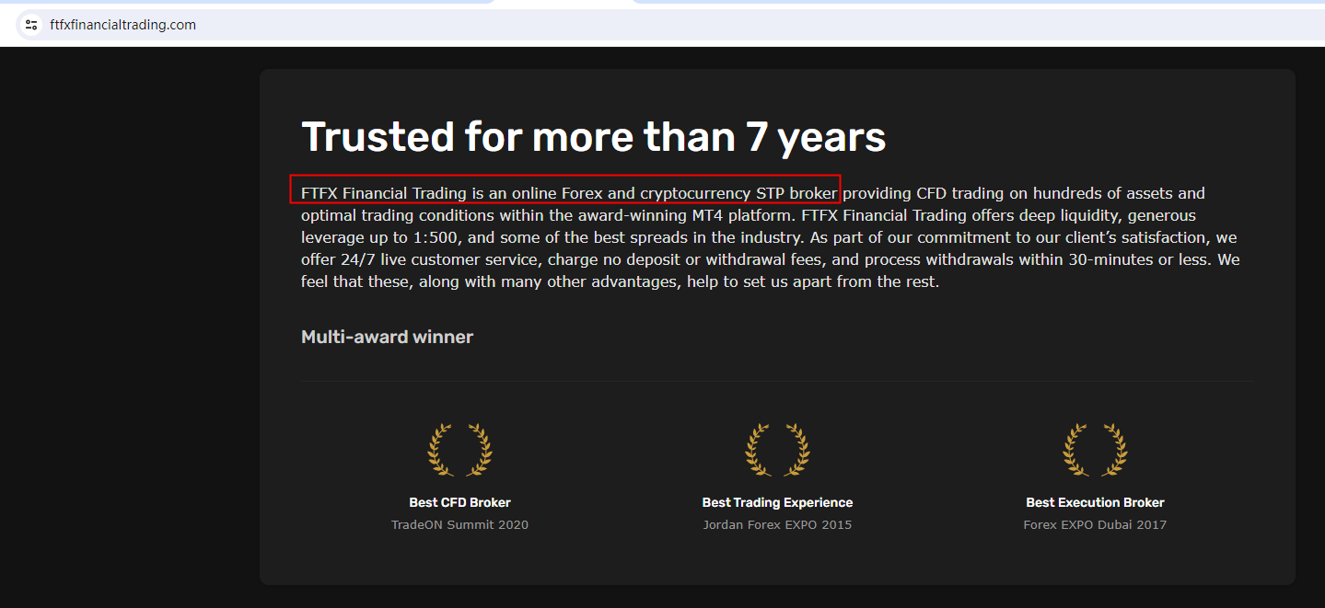Click the laurel icon above Best Trading Experience
The width and height of the screenshot is (1325, 608).
coord(777,450)
